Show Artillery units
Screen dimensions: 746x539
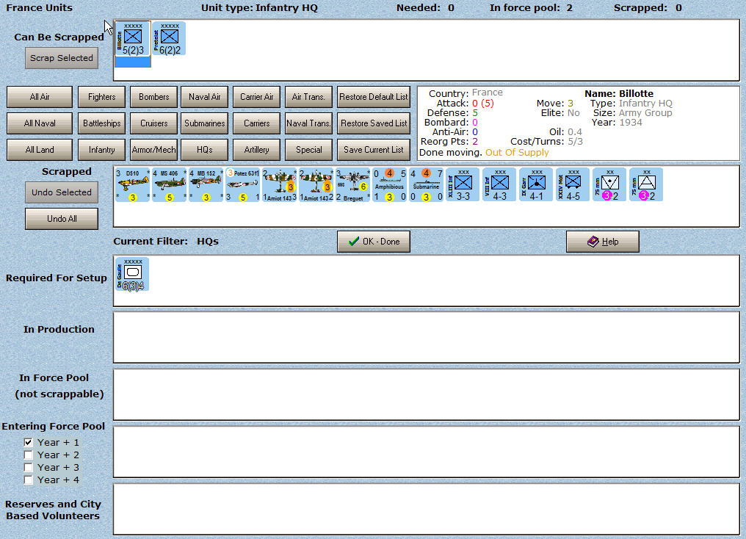pos(256,149)
